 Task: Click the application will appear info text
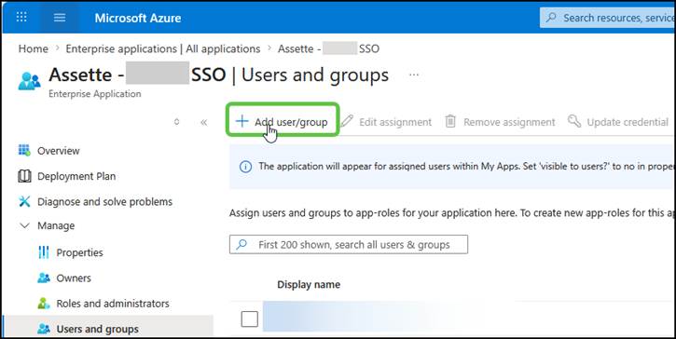coord(465,167)
